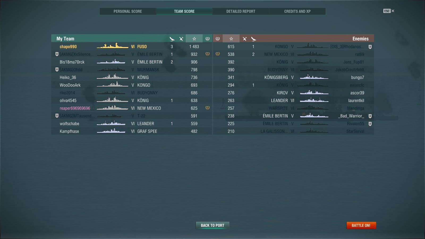The image size is (425, 239).
Task: Select Kampfhase's Graf Spee row
Action: pyautogui.click(x=132, y=131)
